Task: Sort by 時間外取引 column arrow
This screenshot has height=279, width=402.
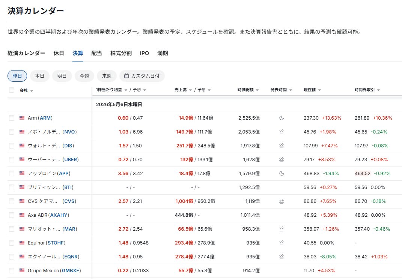Action: pyautogui.click(x=378, y=90)
